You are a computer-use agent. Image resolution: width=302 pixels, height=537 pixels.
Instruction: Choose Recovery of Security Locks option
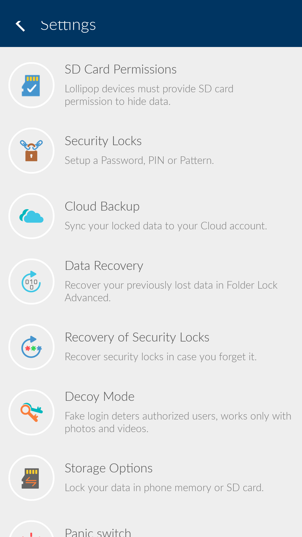click(151, 347)
